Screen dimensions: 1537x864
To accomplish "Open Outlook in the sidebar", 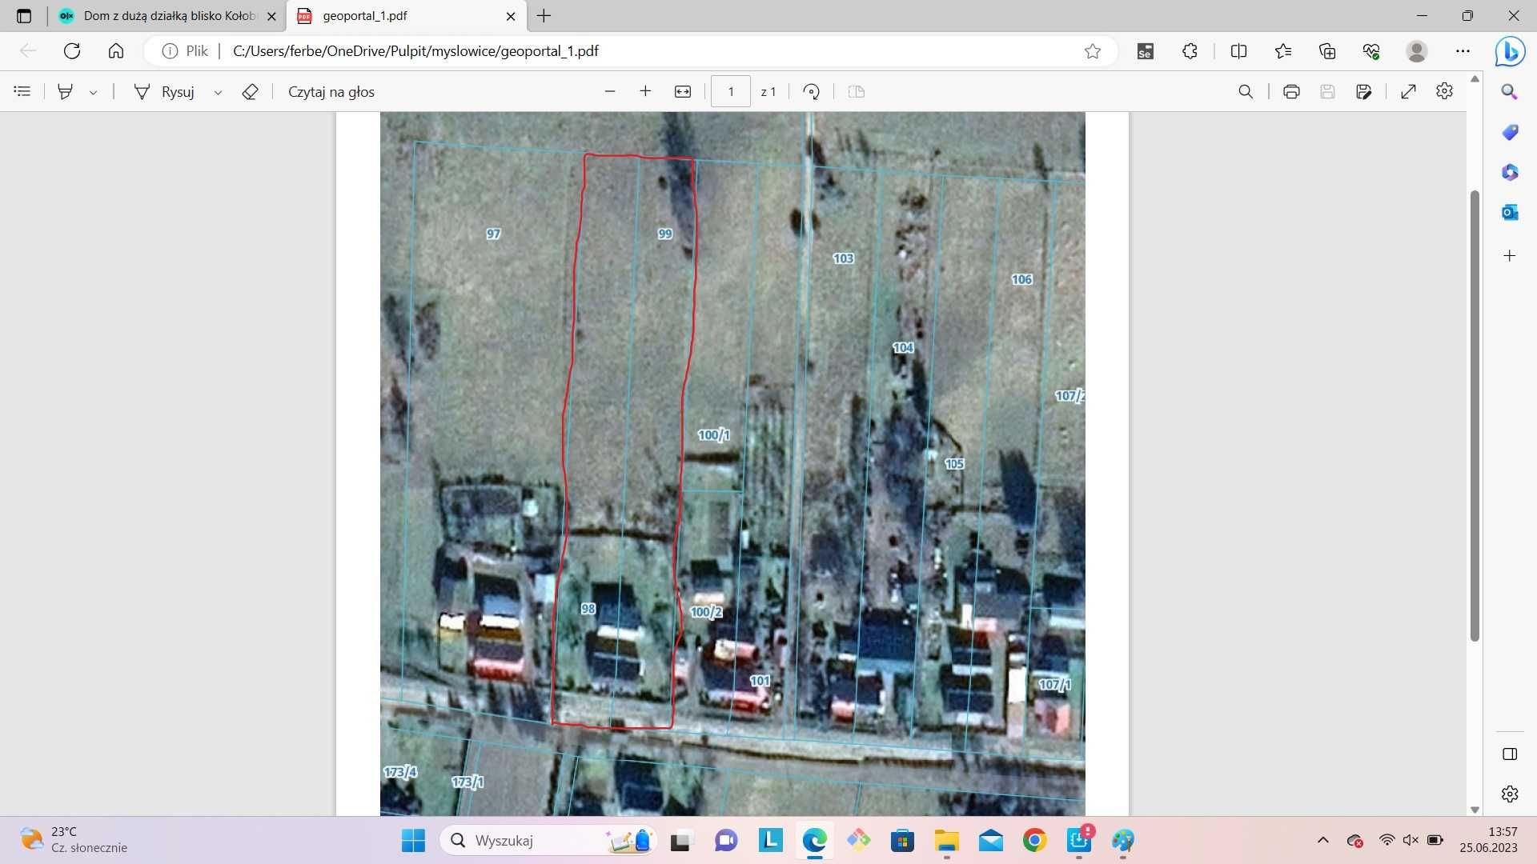I will tap(1510, 213).
